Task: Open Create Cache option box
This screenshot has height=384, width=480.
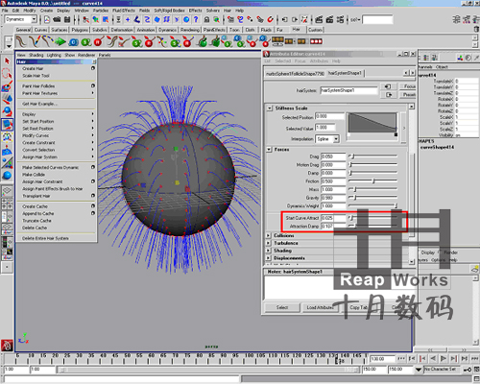Action: pos(93,205)
